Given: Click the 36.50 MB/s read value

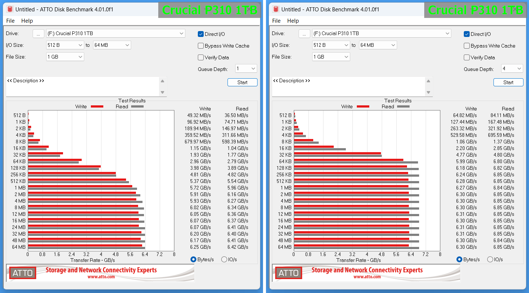Looking at the screenshot, I should [236, 115].
